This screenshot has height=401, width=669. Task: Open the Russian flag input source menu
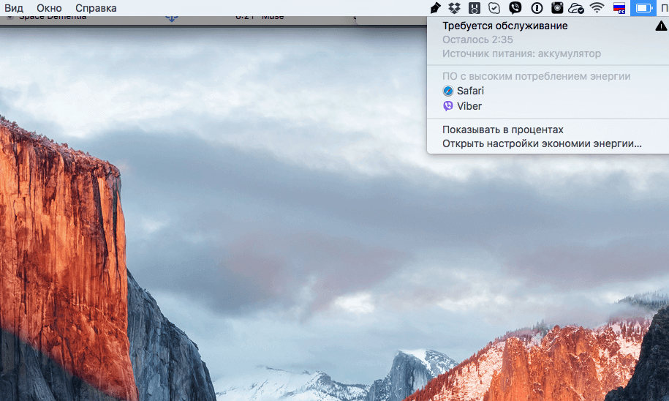point(619,8)
